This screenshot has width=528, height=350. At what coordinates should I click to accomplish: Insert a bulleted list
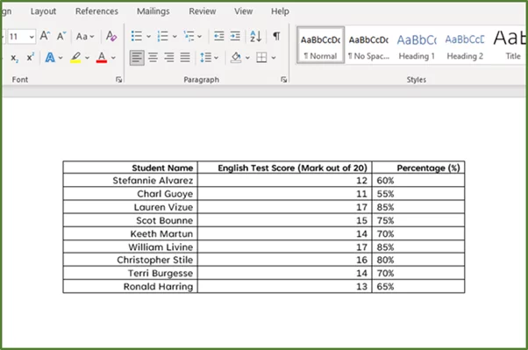point(136,36)
